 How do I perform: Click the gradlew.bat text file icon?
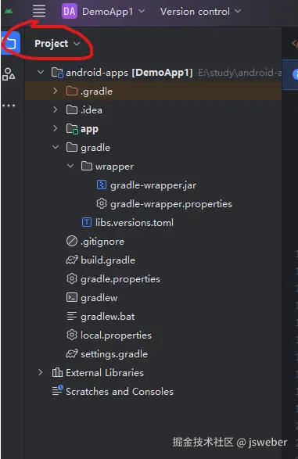72,316
